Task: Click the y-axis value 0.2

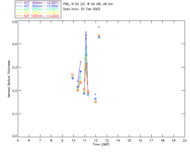Action: click(x=15, y=91)
